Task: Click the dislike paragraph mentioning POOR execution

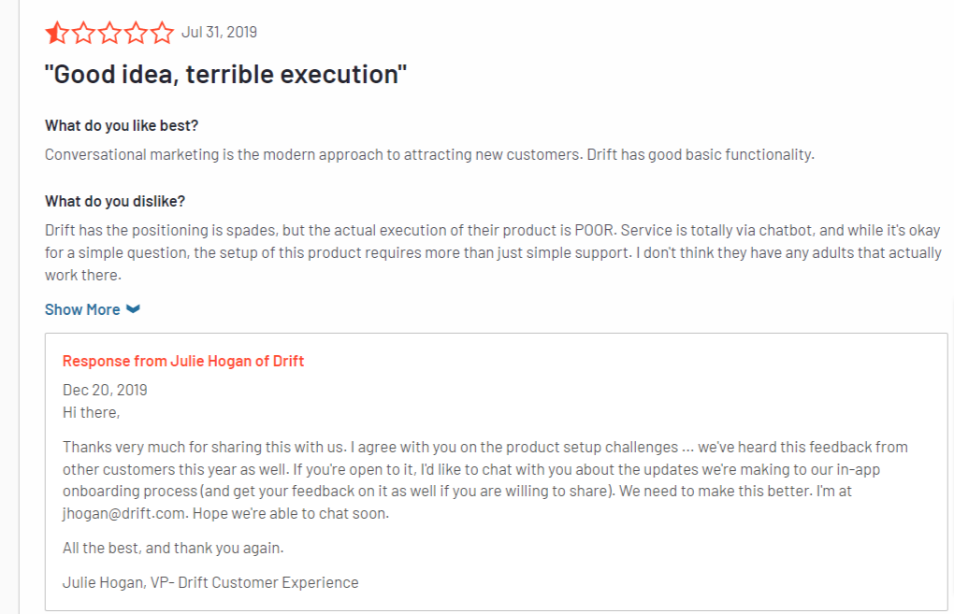Action: pyautogui.click(x=494, y=252)
